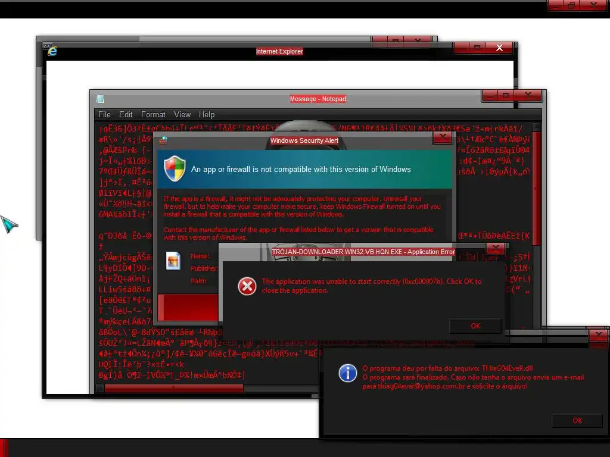This screenshot has height=457, width=610.
Task: Click the Windows Security Alert title text
Action: click(304, 140)
